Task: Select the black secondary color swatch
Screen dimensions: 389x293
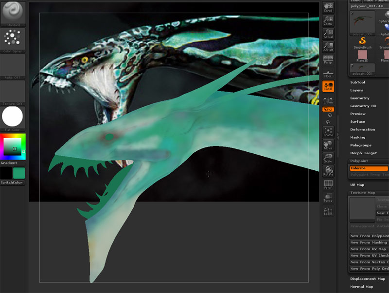Action: coord(6,173)
